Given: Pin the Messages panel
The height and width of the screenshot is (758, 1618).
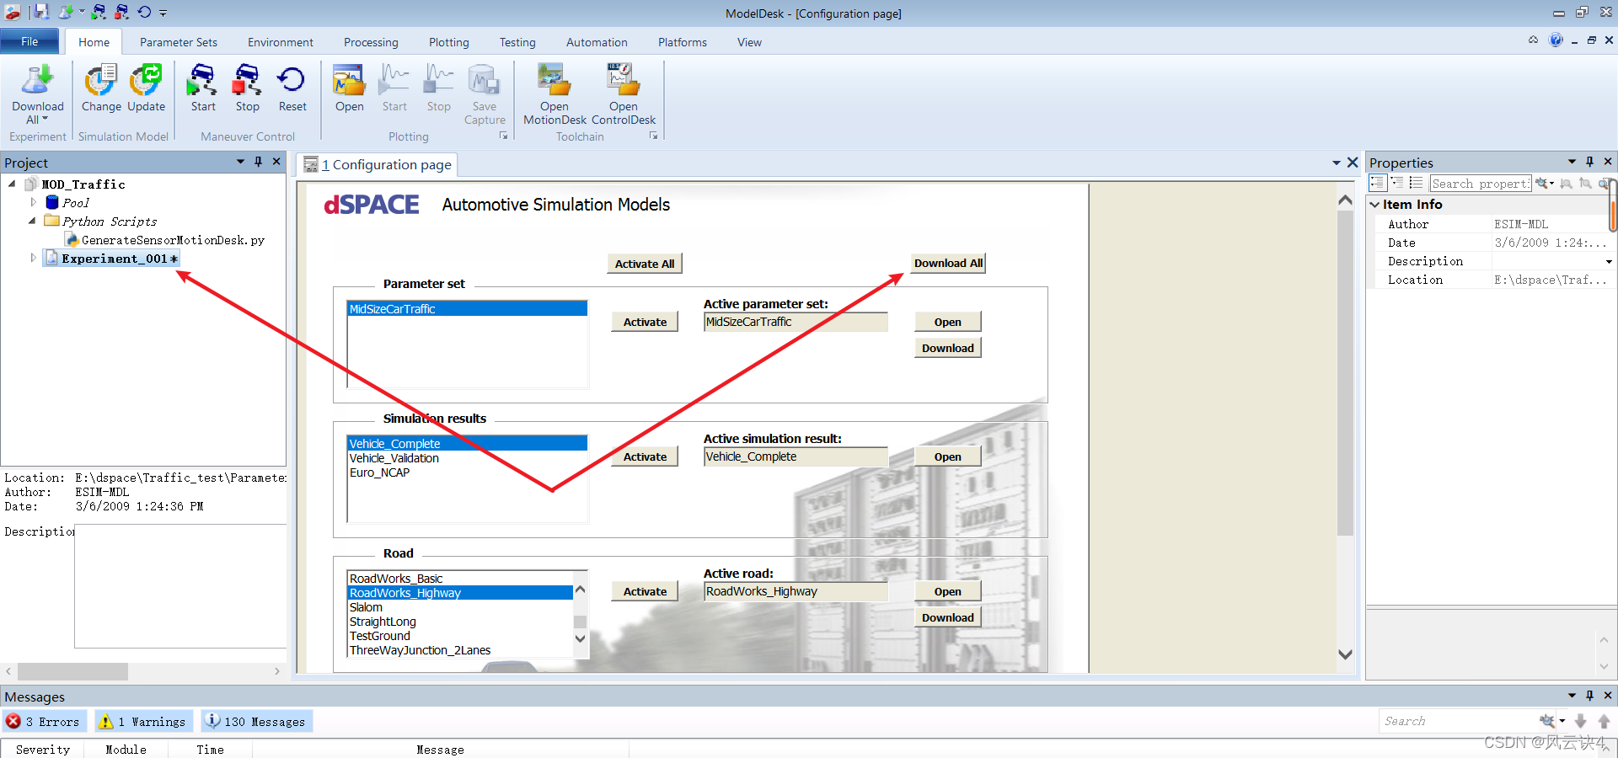Looking at the screenshot, I should coord(1589,696).
